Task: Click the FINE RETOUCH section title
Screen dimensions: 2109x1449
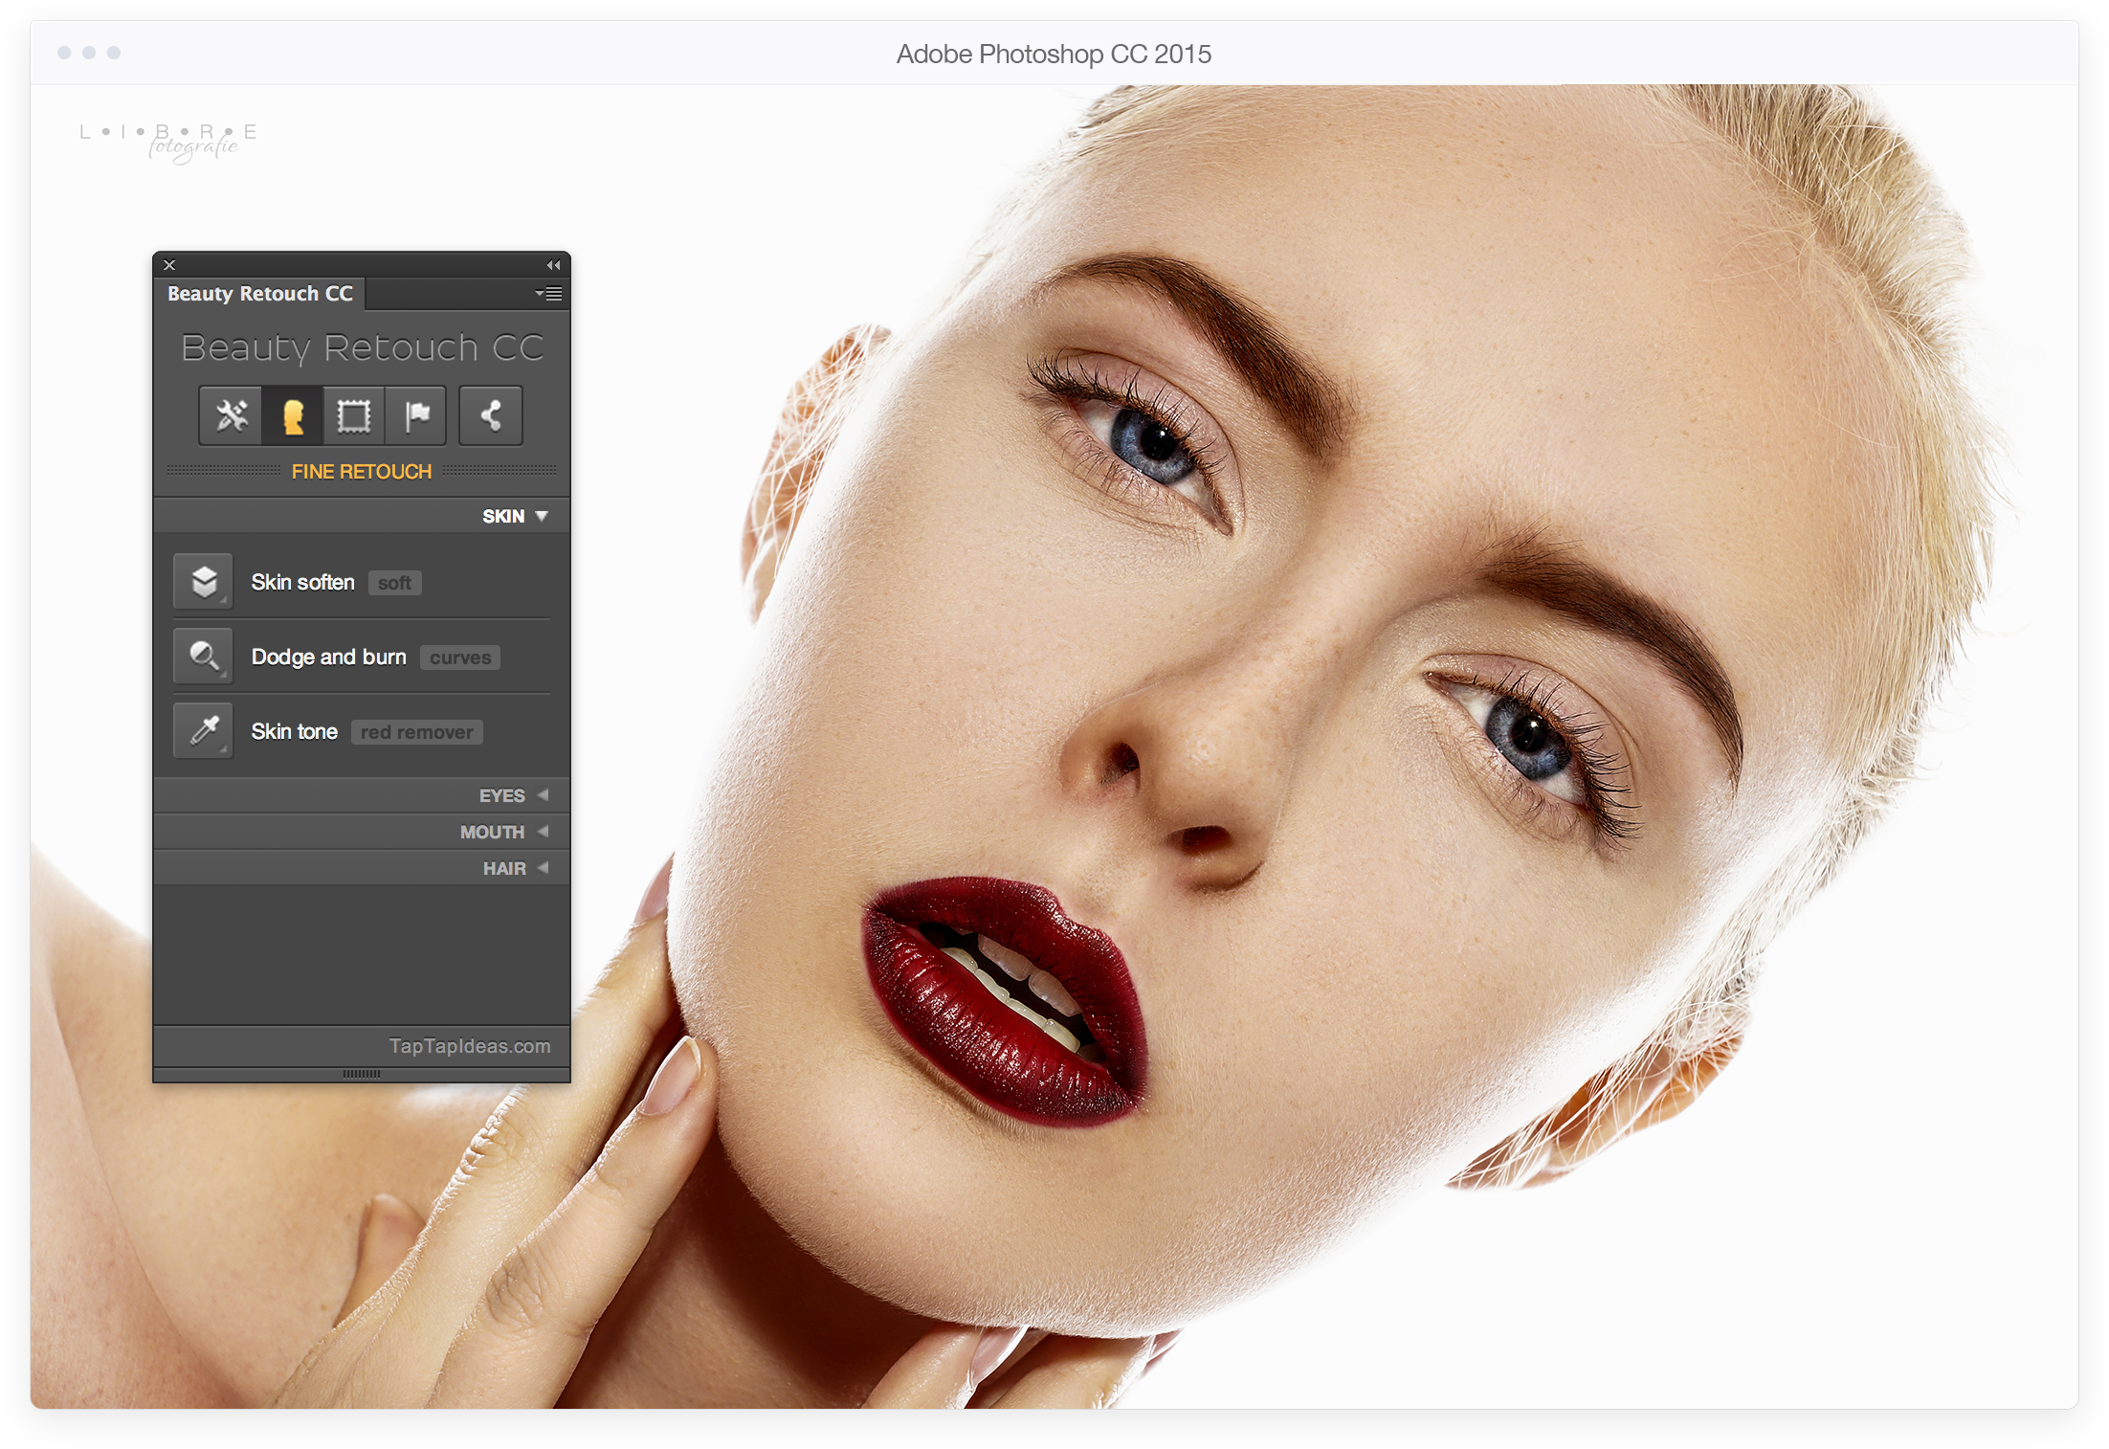Action: pyautogui.click(x=362, y=471)
